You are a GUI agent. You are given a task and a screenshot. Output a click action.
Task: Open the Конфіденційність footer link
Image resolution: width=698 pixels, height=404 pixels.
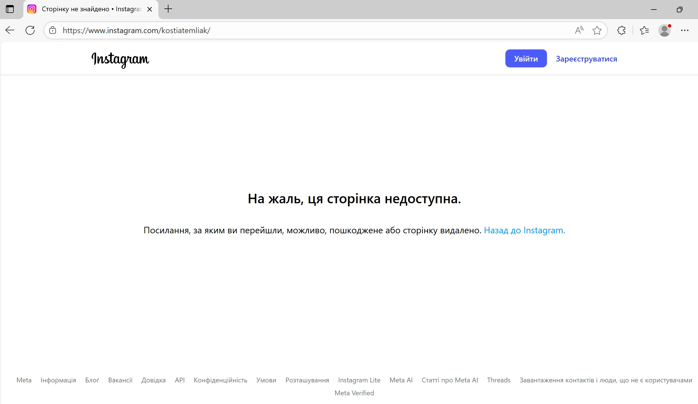pos(220,380)
